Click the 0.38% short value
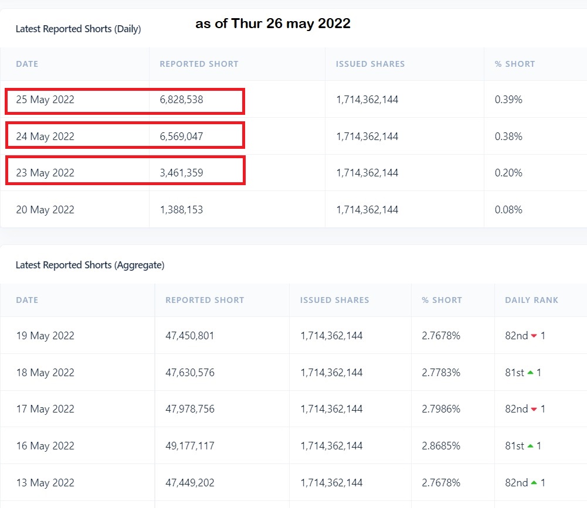The height and width of the screenshot is (508, 587). click(508, 136)
